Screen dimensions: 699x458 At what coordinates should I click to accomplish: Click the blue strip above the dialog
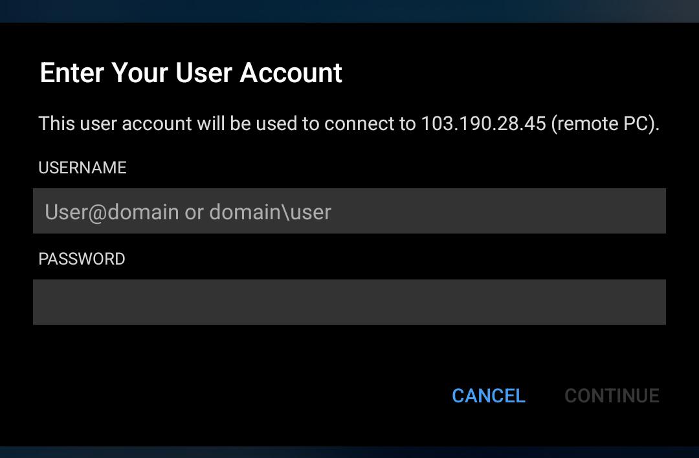[349, 10]
